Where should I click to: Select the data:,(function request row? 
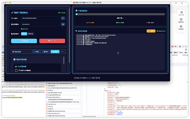[x=63, y=114]
